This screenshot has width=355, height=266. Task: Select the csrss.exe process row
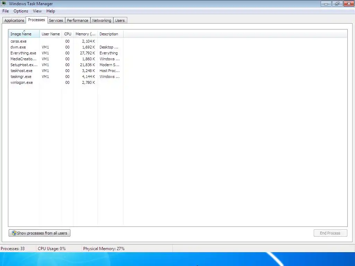tap(66, 41)
